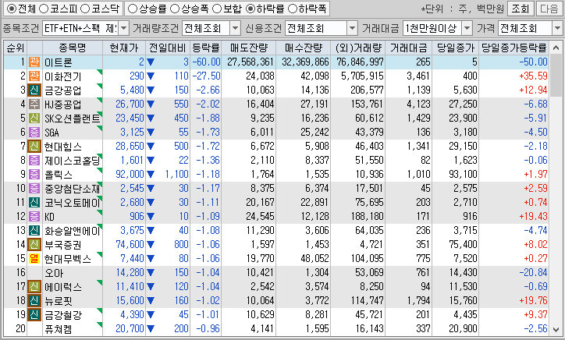Viewport: 565px width, 340px height.
Task: Click the 순위 column header
Action: coord(16,48)
